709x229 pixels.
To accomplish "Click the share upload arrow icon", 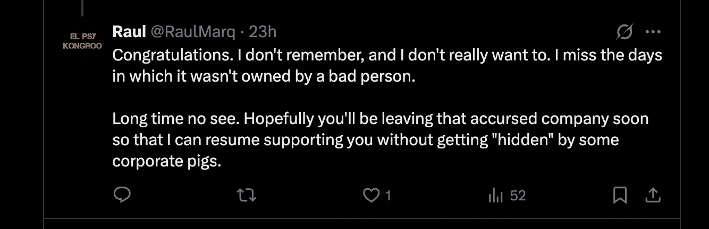I will point(652,196).
